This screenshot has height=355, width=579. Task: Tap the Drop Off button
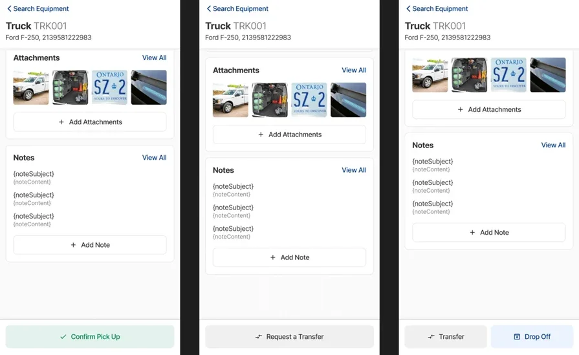(532, 337)
